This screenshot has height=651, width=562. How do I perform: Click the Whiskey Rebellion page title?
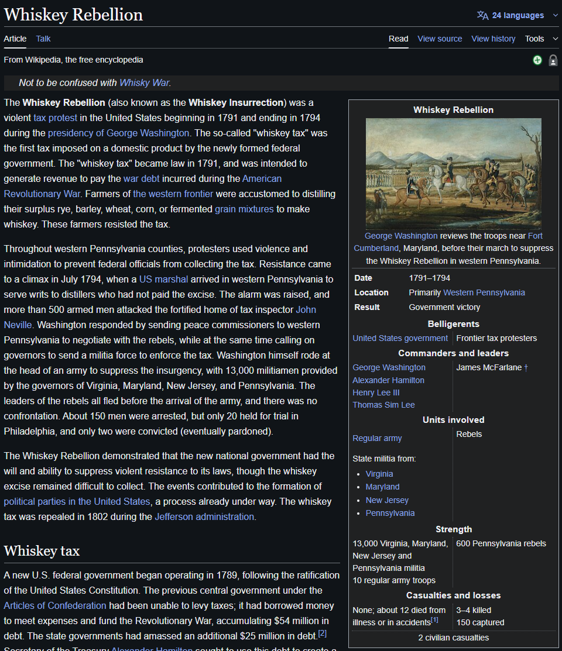click(x=73, y=15)
